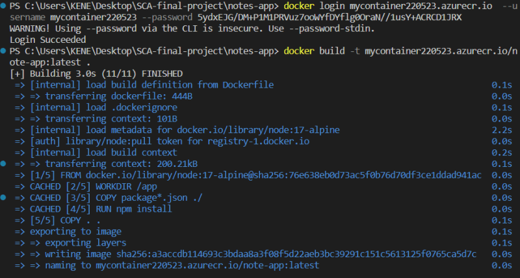Image resolution: width=520 pixels, height=278 pixels.
Task: Click 'ote-app:latest .' wrapped command line
Action: (x=50, y=62)
